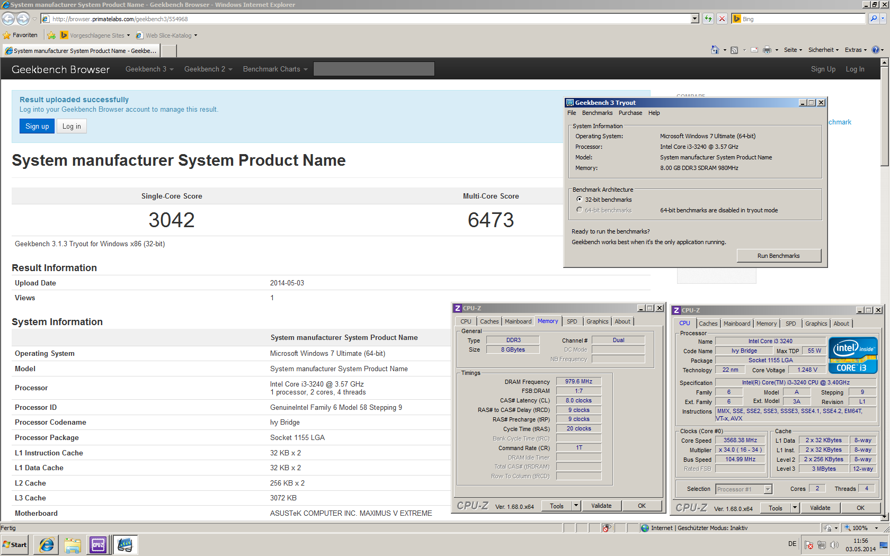Click the read-mail envelope icon
The height and width of the screenshot is (556, 890).
click(x=754, y=50)
